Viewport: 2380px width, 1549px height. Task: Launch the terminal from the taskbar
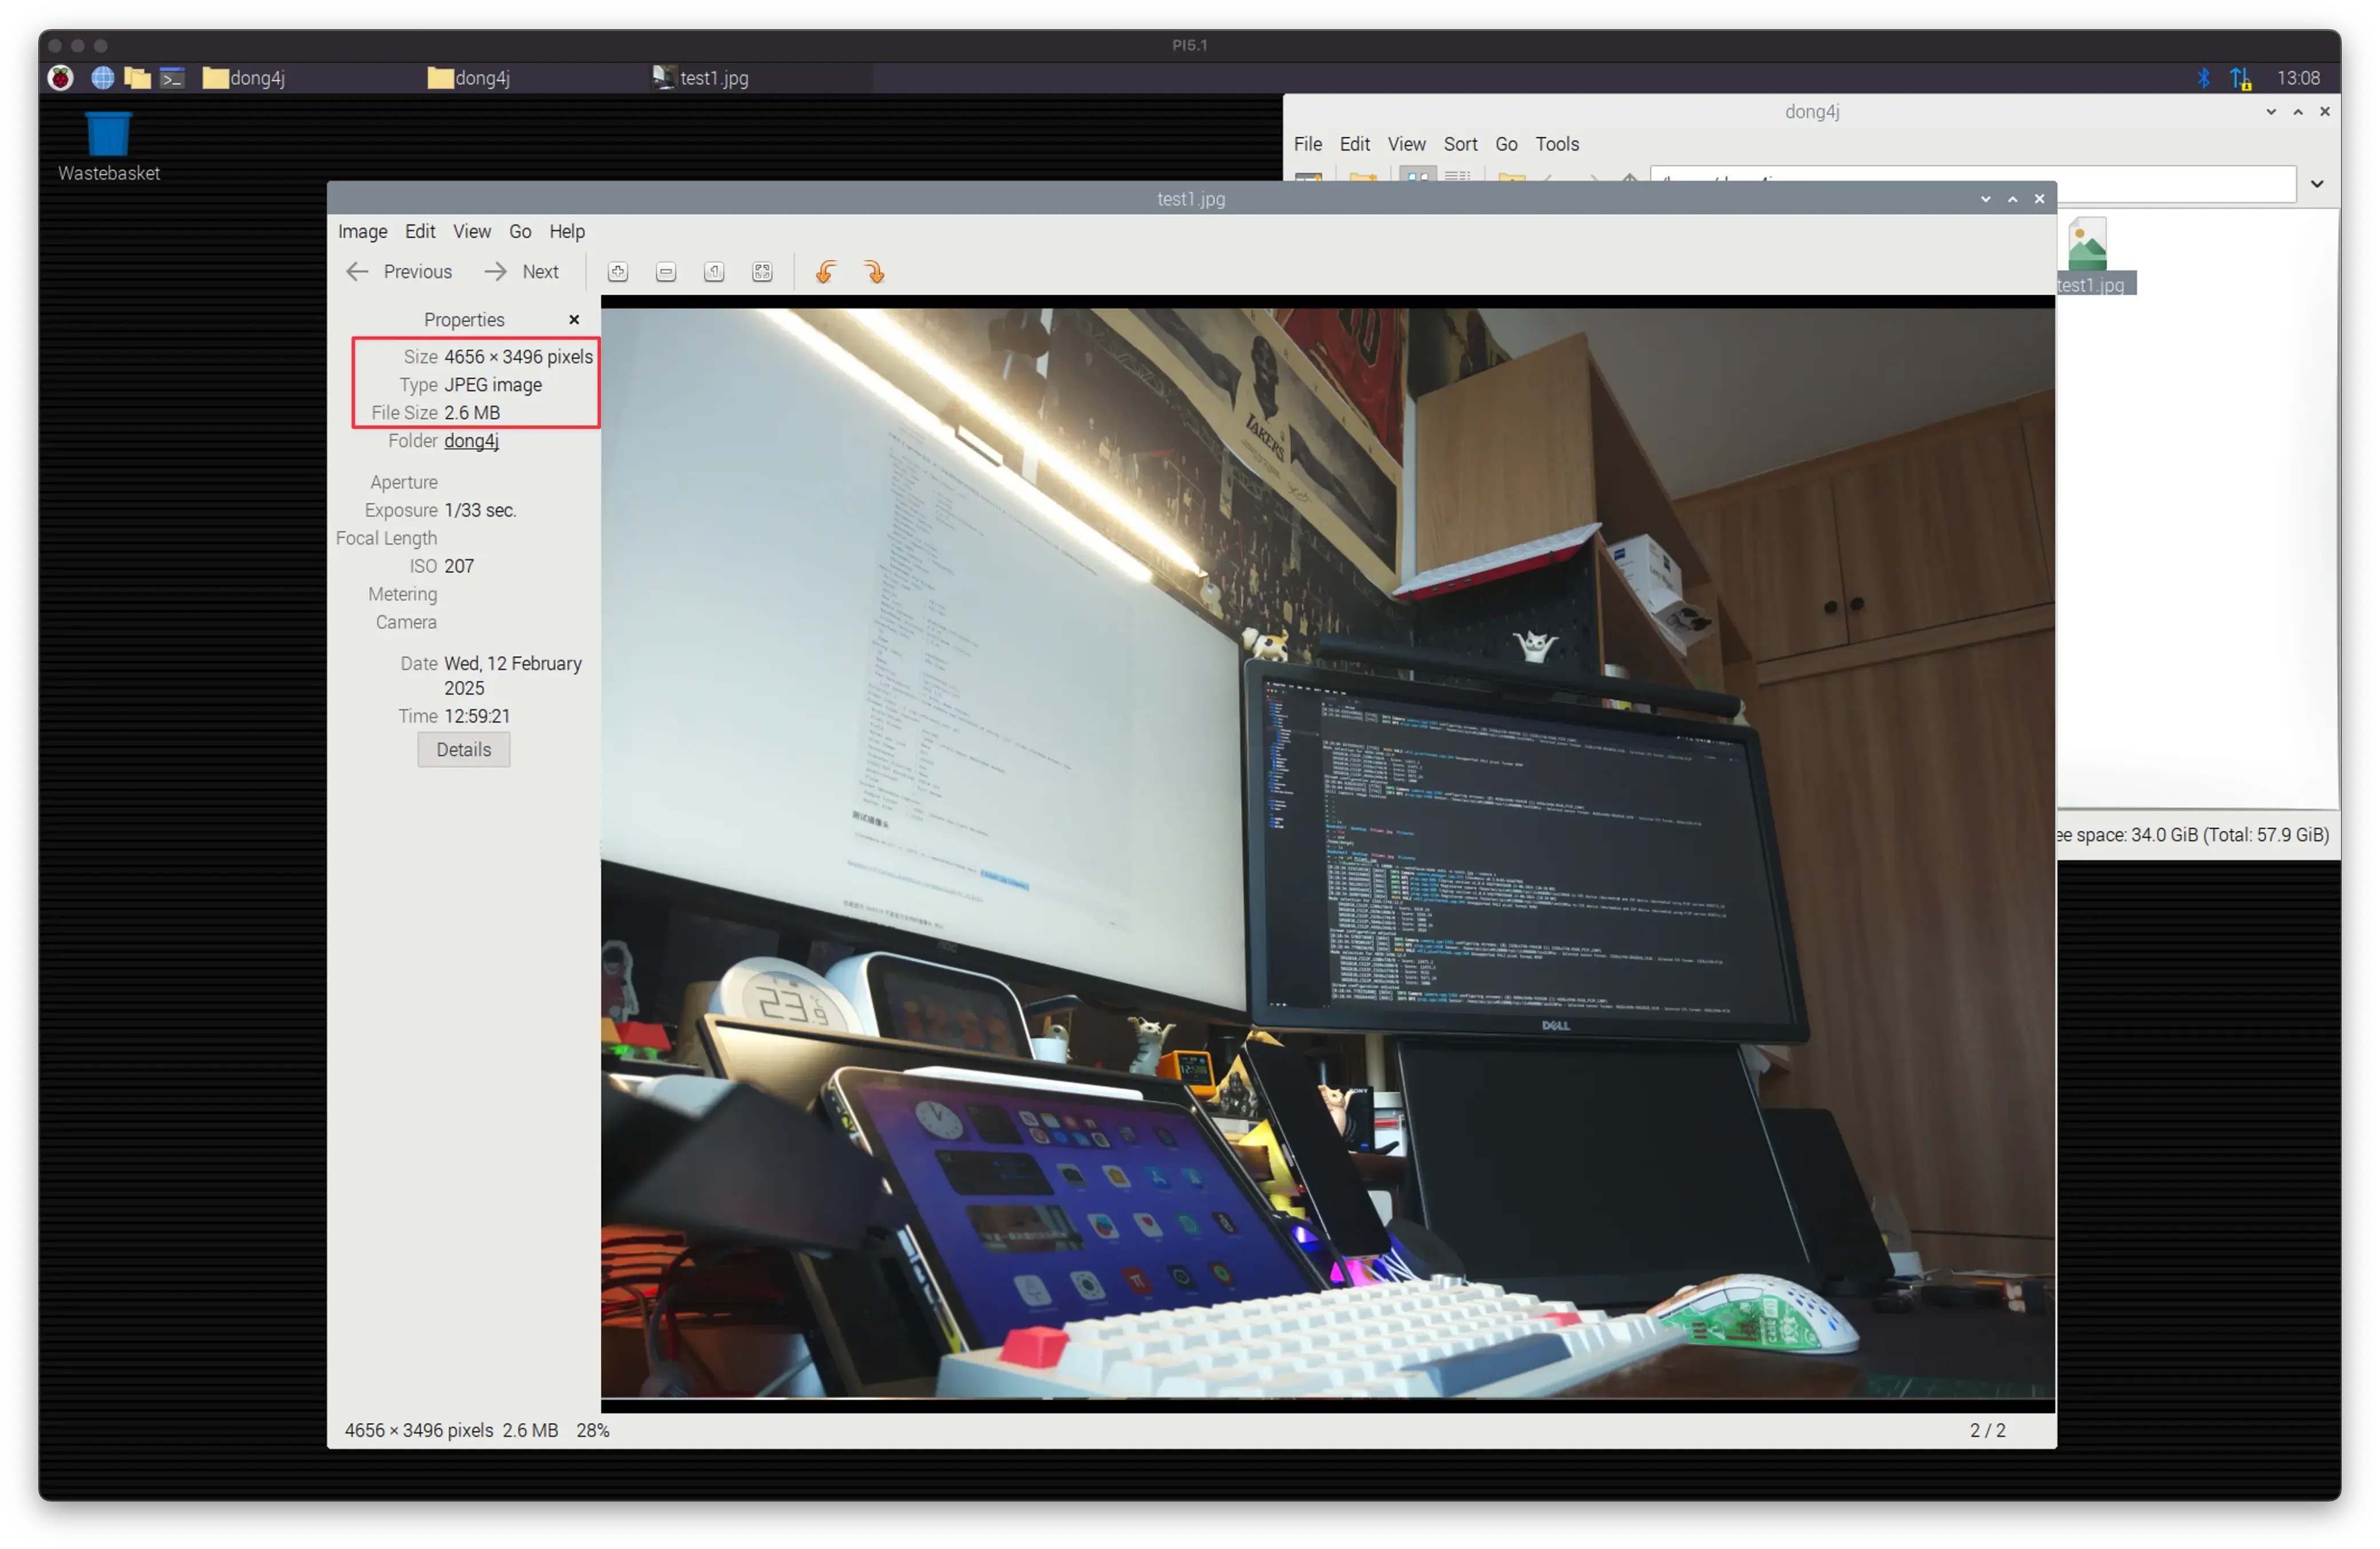[172, 78]
